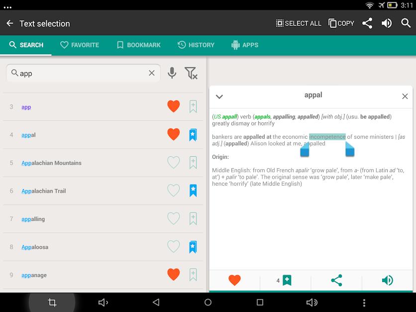The width and height of the screenshot is (416, 312).
Task: Open search via top-right magnifier icon
Action: point(406,23)
